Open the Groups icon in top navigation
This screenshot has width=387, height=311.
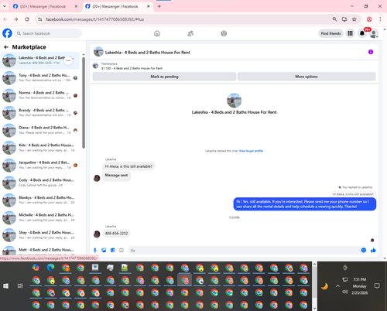tap(224, 33)
